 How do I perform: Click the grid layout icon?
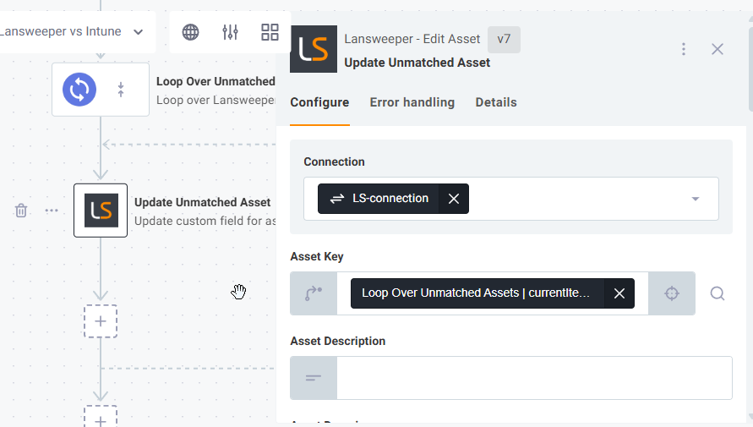click(270, 32)
